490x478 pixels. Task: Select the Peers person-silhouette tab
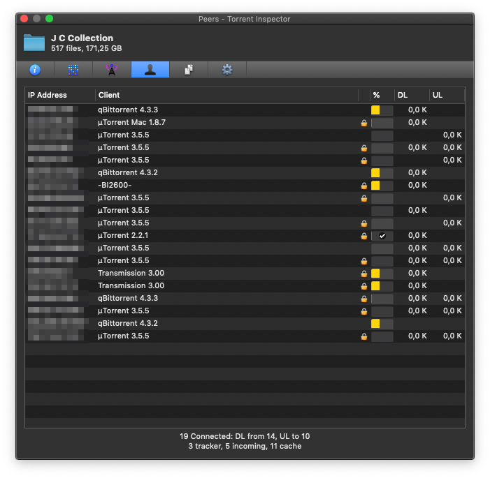point(150,70)
